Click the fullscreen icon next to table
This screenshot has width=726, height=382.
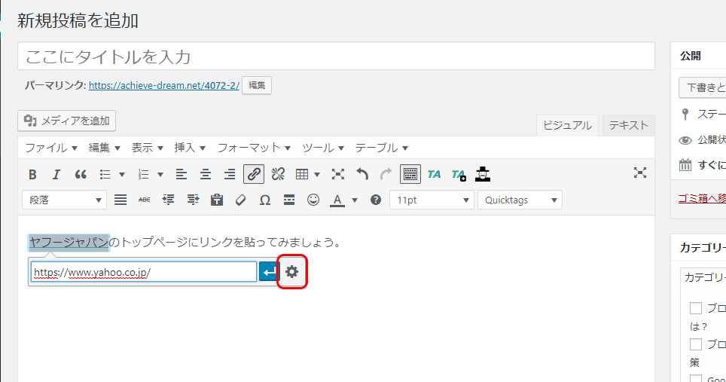[x=338, y=175]
